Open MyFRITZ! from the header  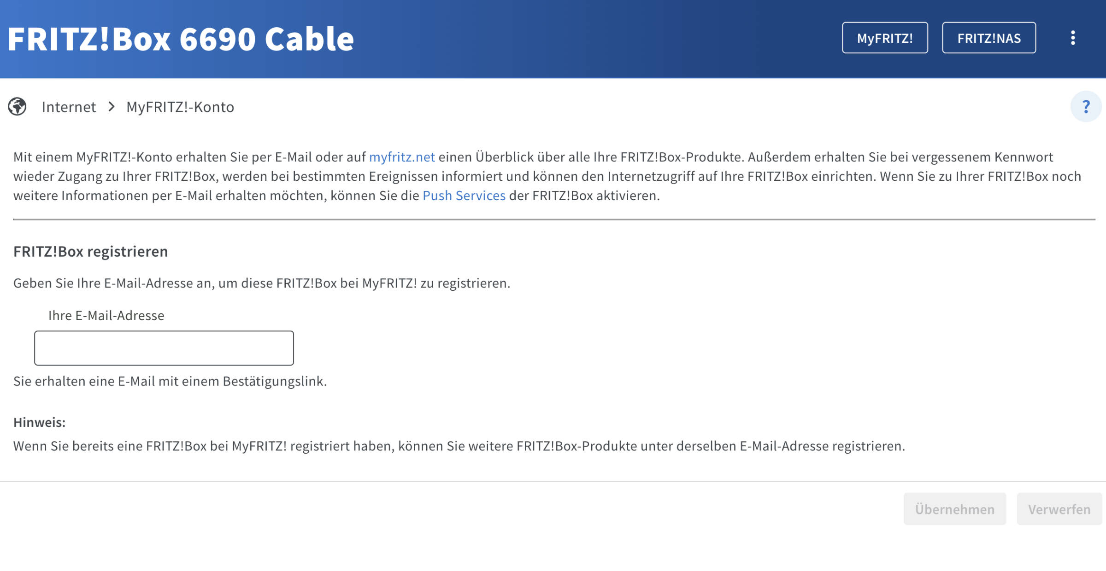coord(884,39)
